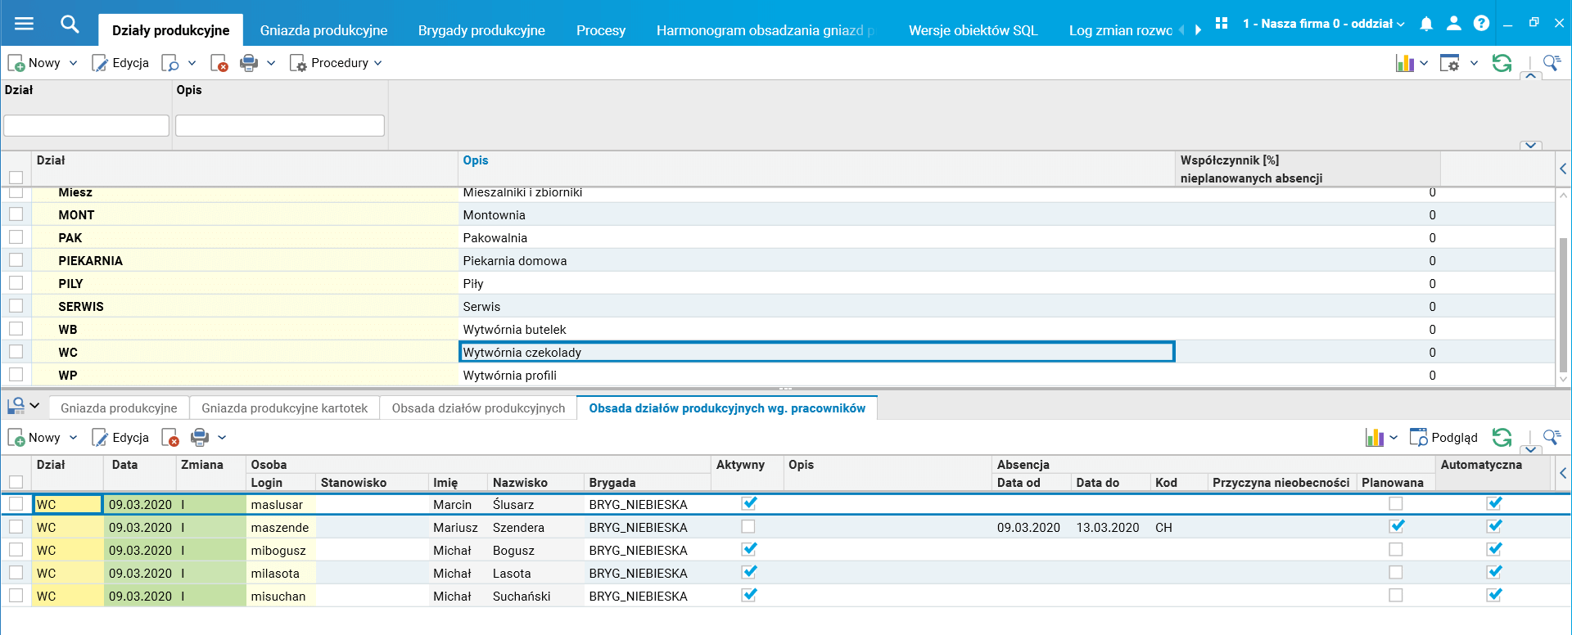1572x635 pixels.
Task: Click the chart icon in lower toolbar
Action: pyautogui.click(x=1374, y=438)
